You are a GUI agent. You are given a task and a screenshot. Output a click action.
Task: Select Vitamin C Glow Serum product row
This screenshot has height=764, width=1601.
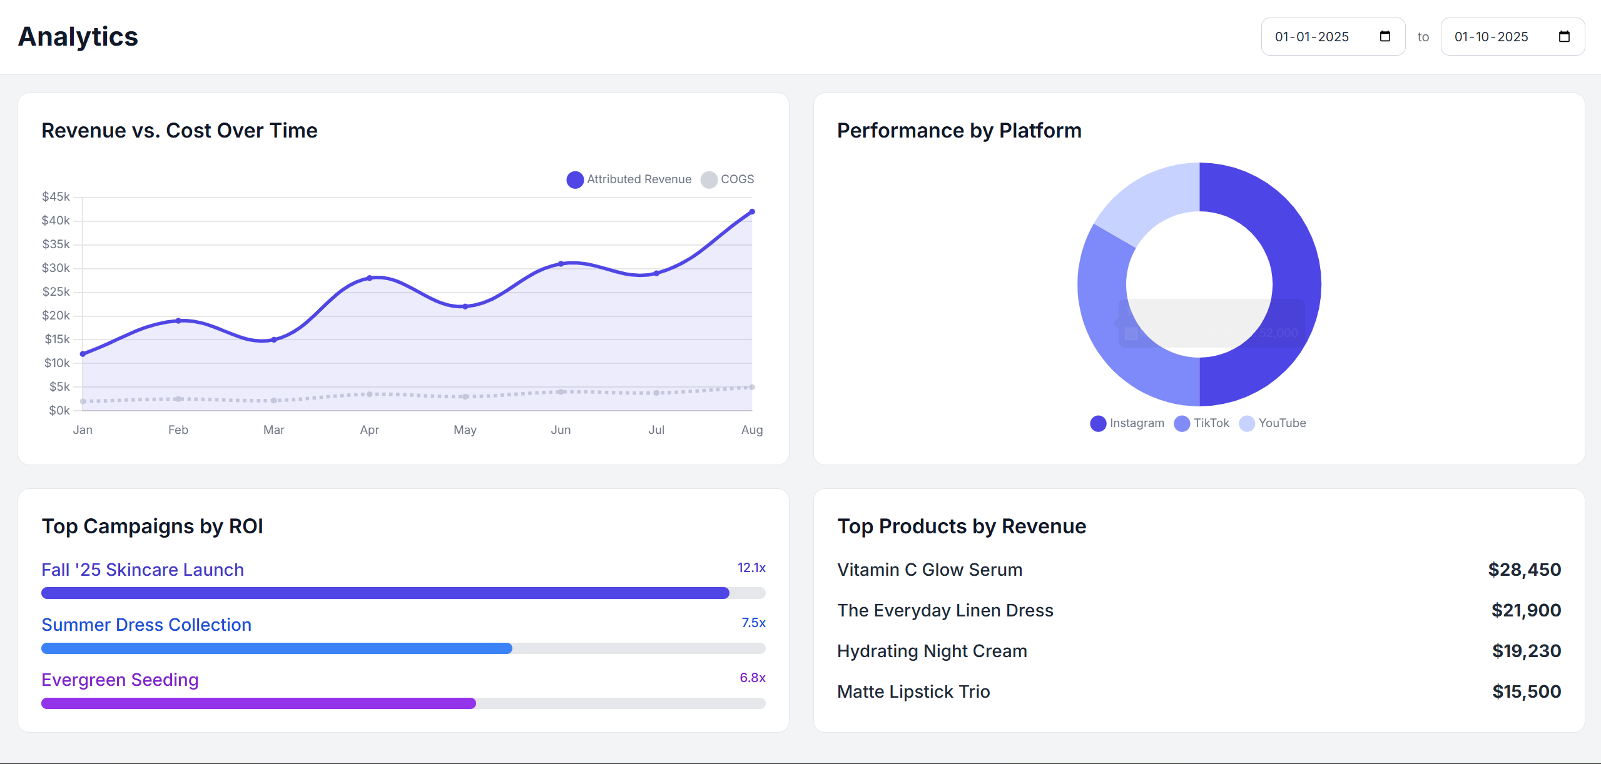pyautogui.click(x=1199, y=570)
